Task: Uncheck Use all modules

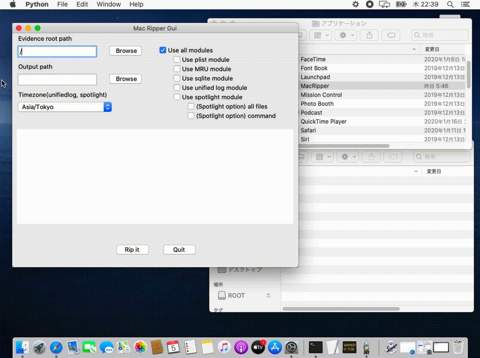Action: pos(163,50)
